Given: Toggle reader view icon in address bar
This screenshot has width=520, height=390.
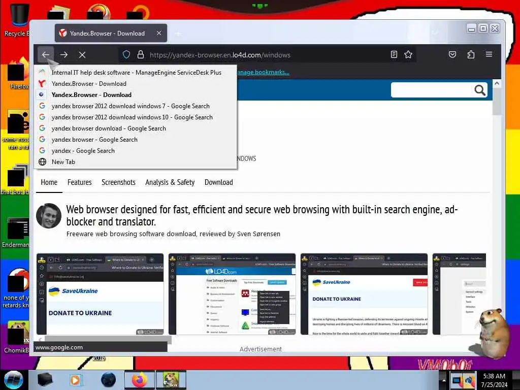Looking at the screenshot, I should (394, 54).
